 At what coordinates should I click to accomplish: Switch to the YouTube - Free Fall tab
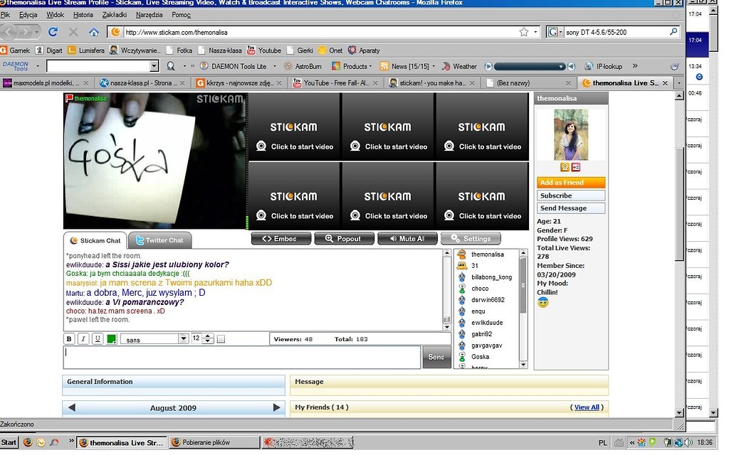pyautogui.click(x=337, y=83)
